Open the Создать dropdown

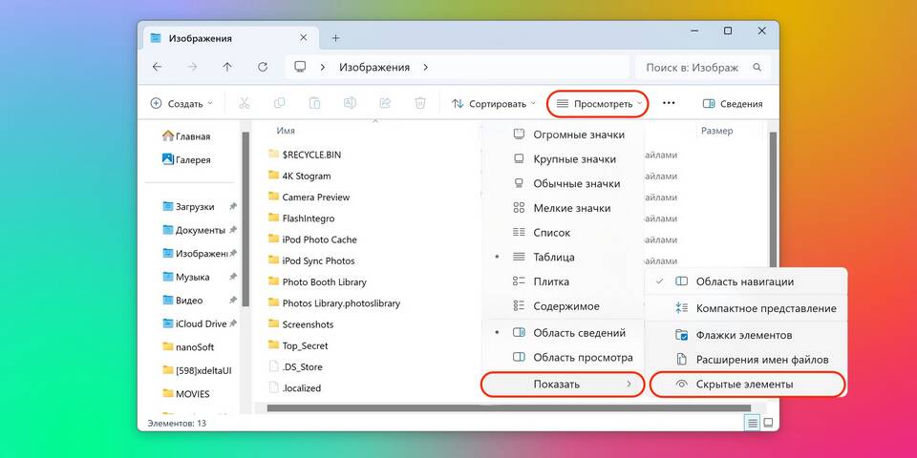[181, 103]
